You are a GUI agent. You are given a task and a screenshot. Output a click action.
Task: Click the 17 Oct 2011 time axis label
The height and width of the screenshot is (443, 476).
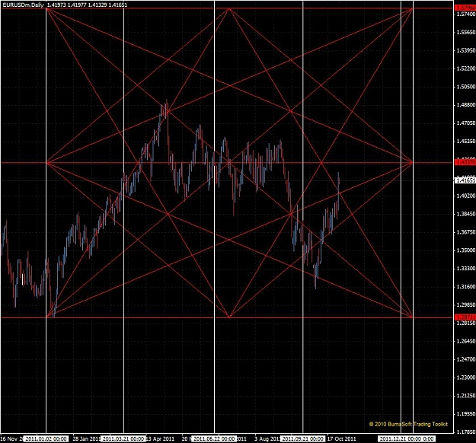tap(341, 438)
